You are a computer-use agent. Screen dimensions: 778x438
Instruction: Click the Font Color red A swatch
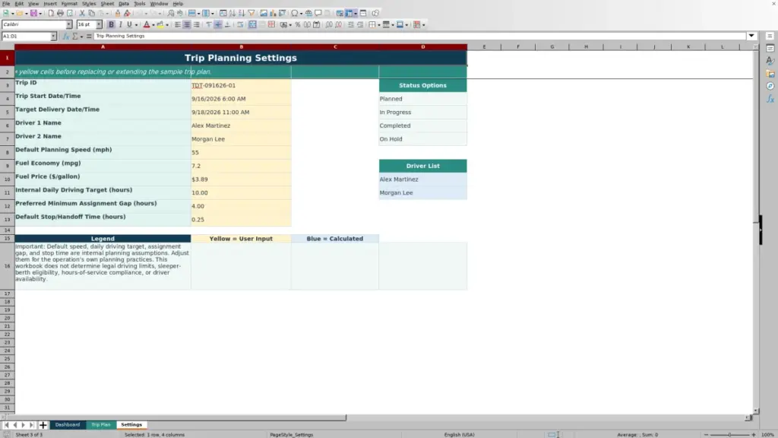pyautogui.click(x=147, y=25)
